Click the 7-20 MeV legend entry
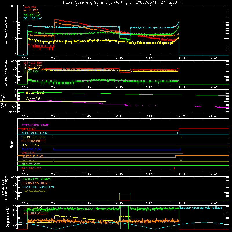 point(31,71)
